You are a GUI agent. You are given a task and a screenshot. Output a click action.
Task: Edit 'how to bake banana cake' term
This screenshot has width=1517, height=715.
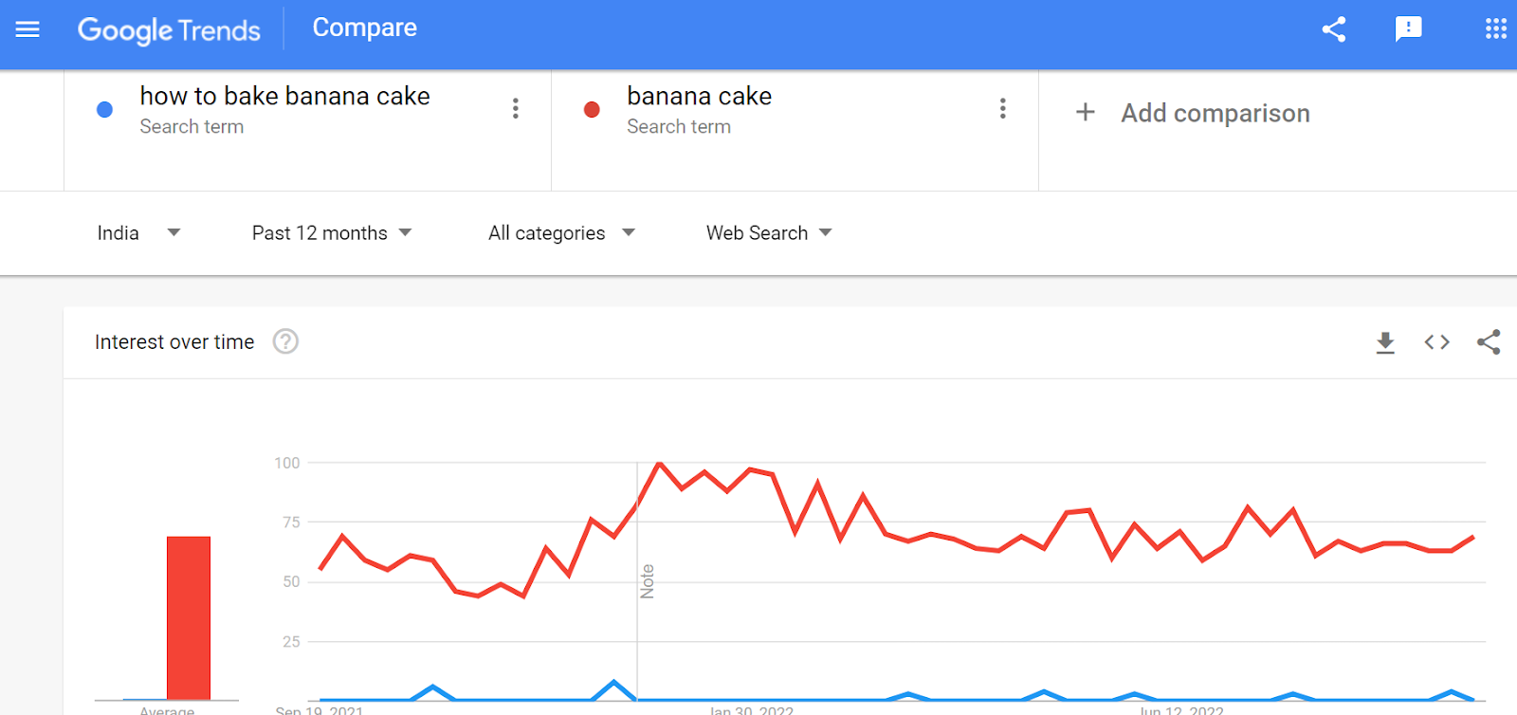click(284, 97)
